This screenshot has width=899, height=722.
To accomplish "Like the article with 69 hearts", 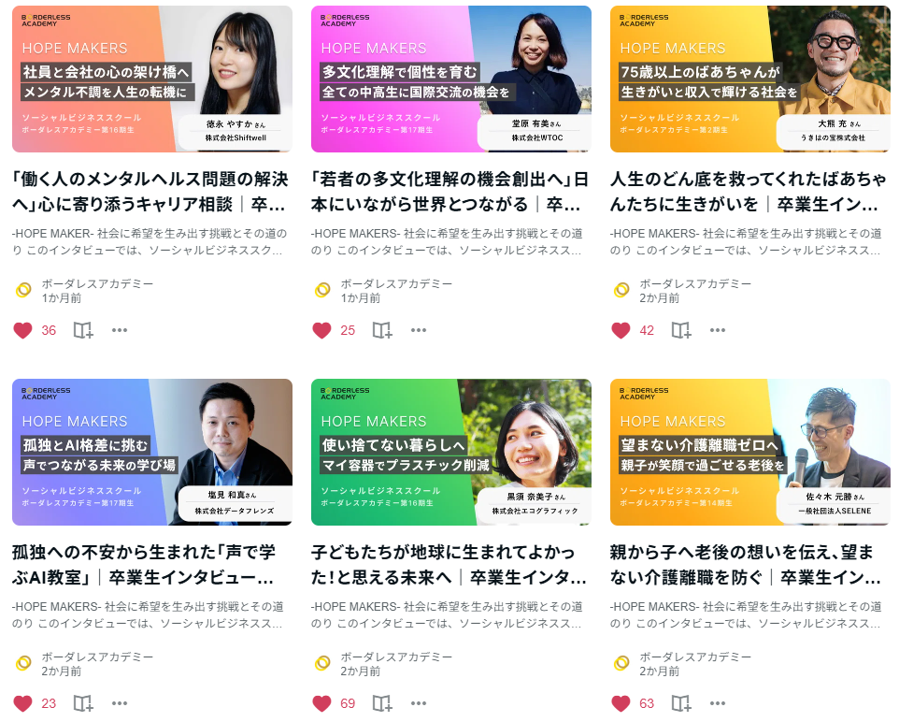I will coord(321,703).
